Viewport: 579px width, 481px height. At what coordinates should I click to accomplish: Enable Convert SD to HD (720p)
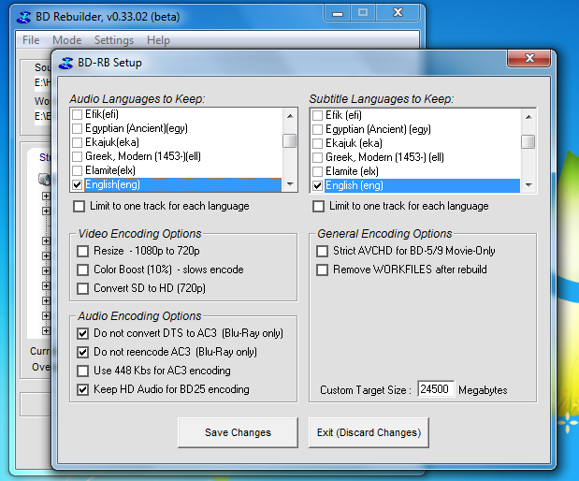click(x=82, y=288)
